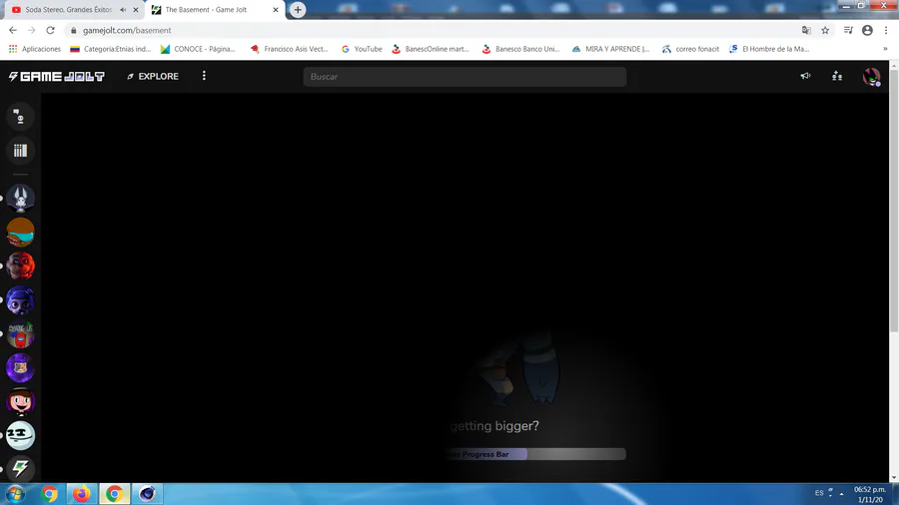Open the lightning bolt Game Jolt community icon
The image size is (899, 505).
click(x=20, y=469)
